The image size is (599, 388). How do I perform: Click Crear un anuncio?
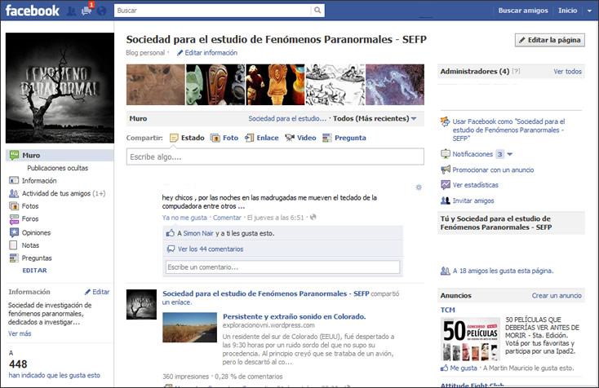(557, 296)
